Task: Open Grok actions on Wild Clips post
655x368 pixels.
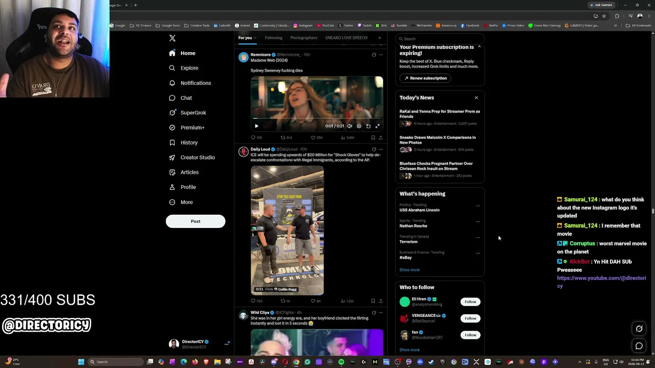Action: pos(374,312)
